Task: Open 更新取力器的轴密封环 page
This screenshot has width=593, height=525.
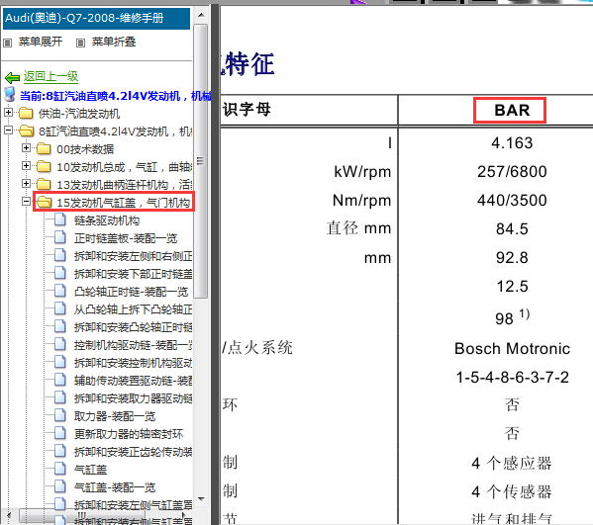Action: coord(129,434)
